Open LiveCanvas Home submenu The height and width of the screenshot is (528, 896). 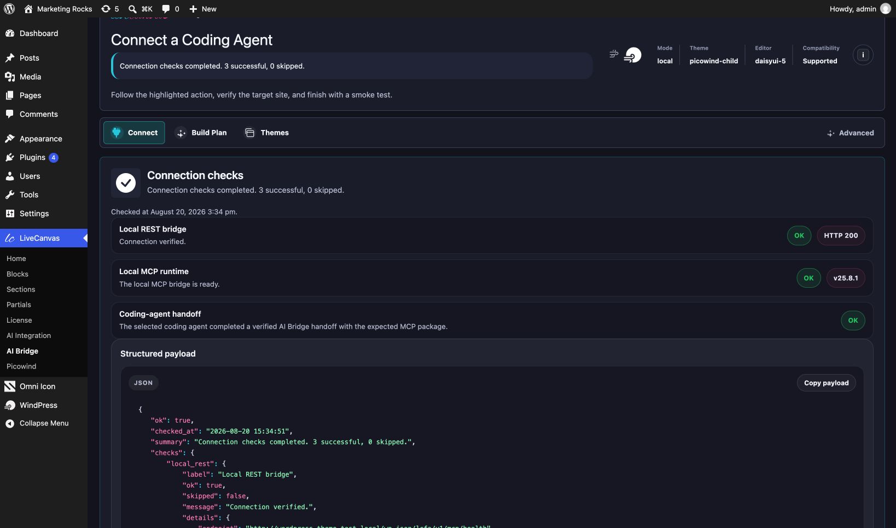click(x=16, y=258)
